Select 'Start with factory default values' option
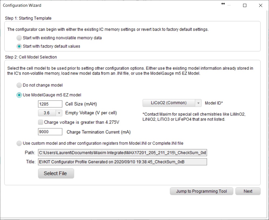This screenshot has height=220, width=269. (x=19, y=46)
